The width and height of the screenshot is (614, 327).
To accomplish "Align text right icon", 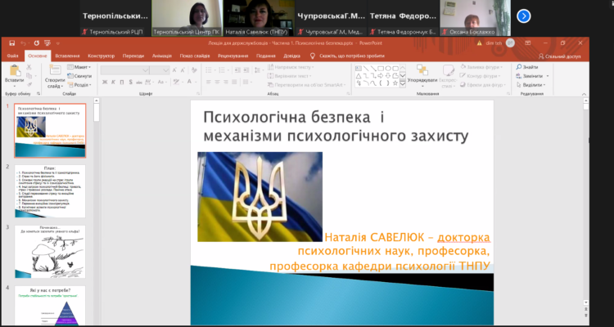I will coord(227,82).
